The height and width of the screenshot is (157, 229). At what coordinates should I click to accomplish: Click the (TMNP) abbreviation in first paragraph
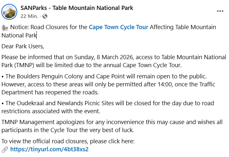coord(24,65)
